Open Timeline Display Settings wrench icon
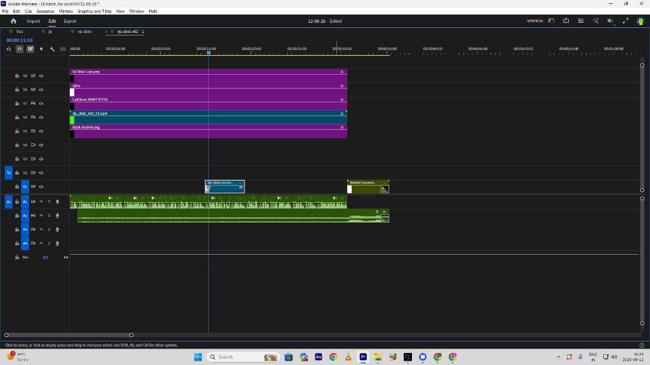The height and width of the screenshot is (365, 650). 52,49
